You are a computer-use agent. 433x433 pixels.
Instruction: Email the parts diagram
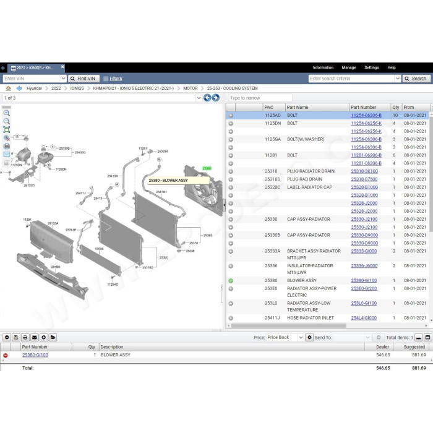tap(7, 155)
